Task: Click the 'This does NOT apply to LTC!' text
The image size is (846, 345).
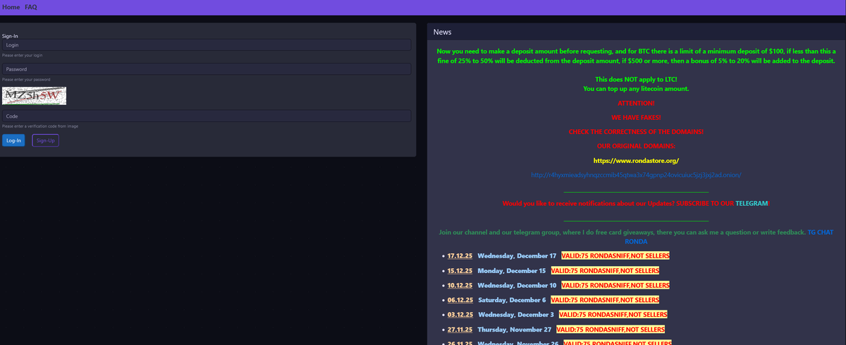Action: 636,79
